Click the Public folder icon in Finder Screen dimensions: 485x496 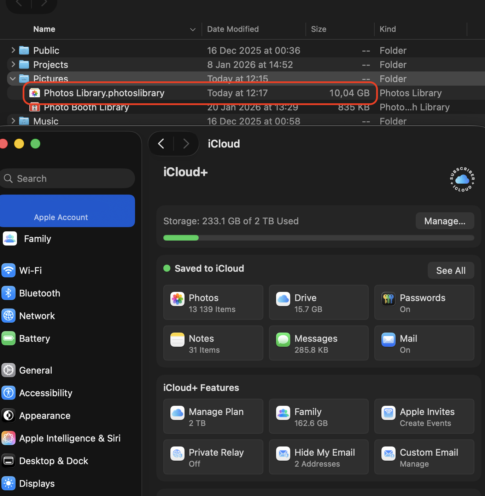click(x=24, y=51)
